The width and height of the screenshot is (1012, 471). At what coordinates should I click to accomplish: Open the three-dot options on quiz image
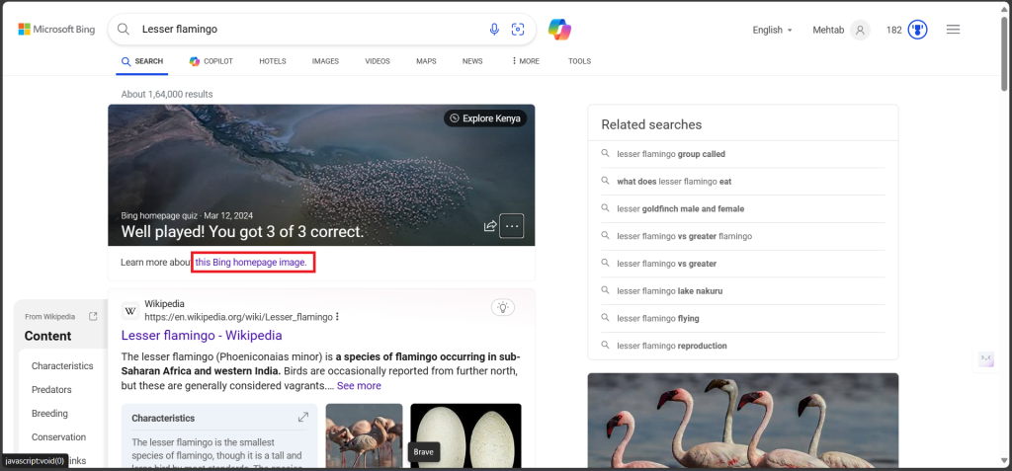[x=511, y=226]
